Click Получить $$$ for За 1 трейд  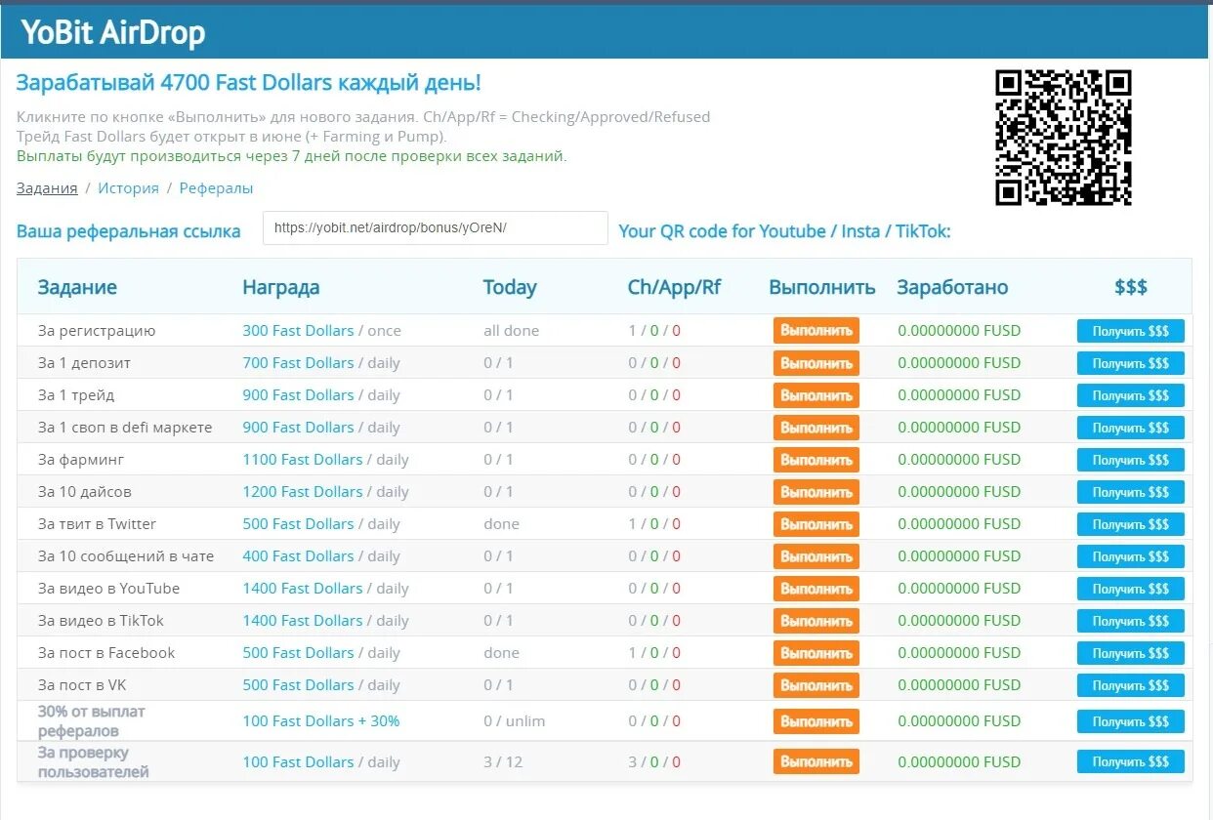1131,395
